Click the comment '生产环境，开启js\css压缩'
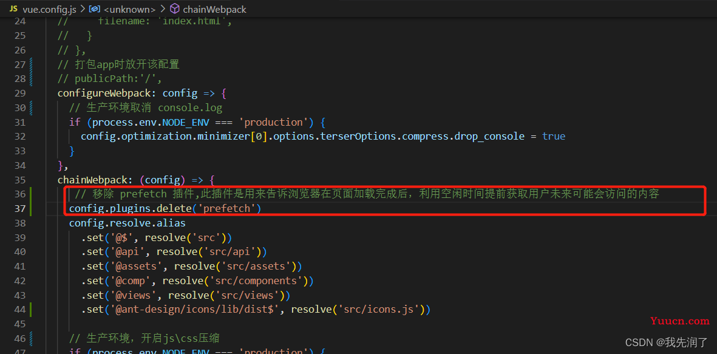Viewport: 717px width, 354px height. tap(144, 338)
